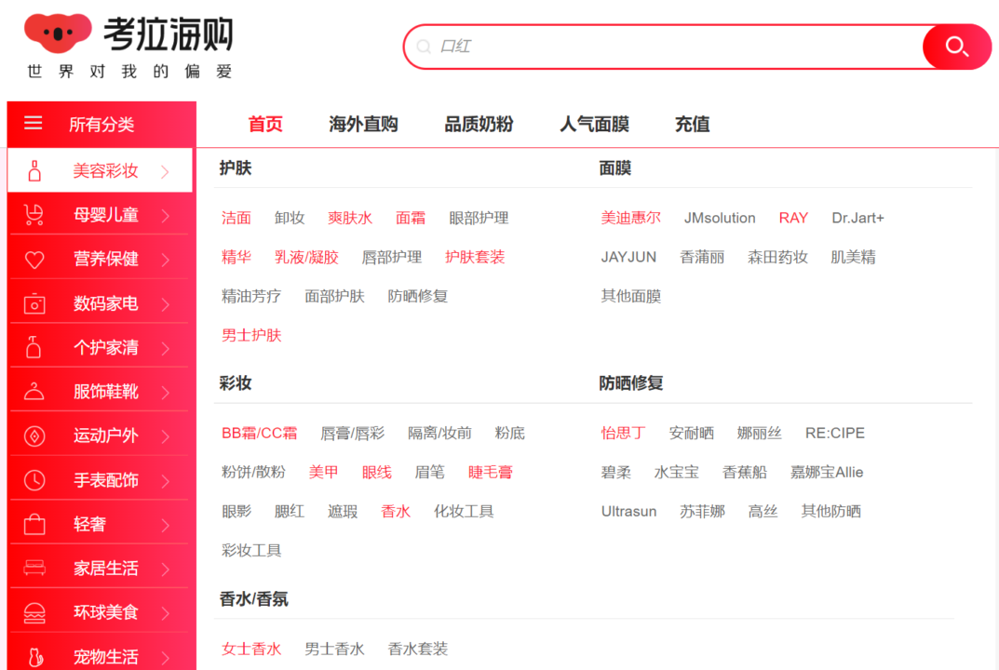
Task: Open the 爽肤水 link
Action: [x=350, y=218]
